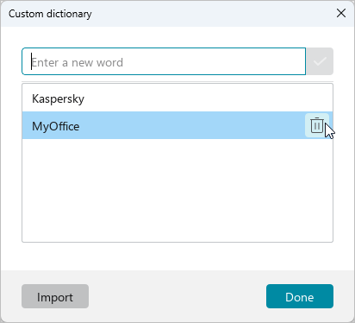Viewport: 355px width, 323px height.
Task: Select the Kaspersky entry in list
Action: (177, 98)
